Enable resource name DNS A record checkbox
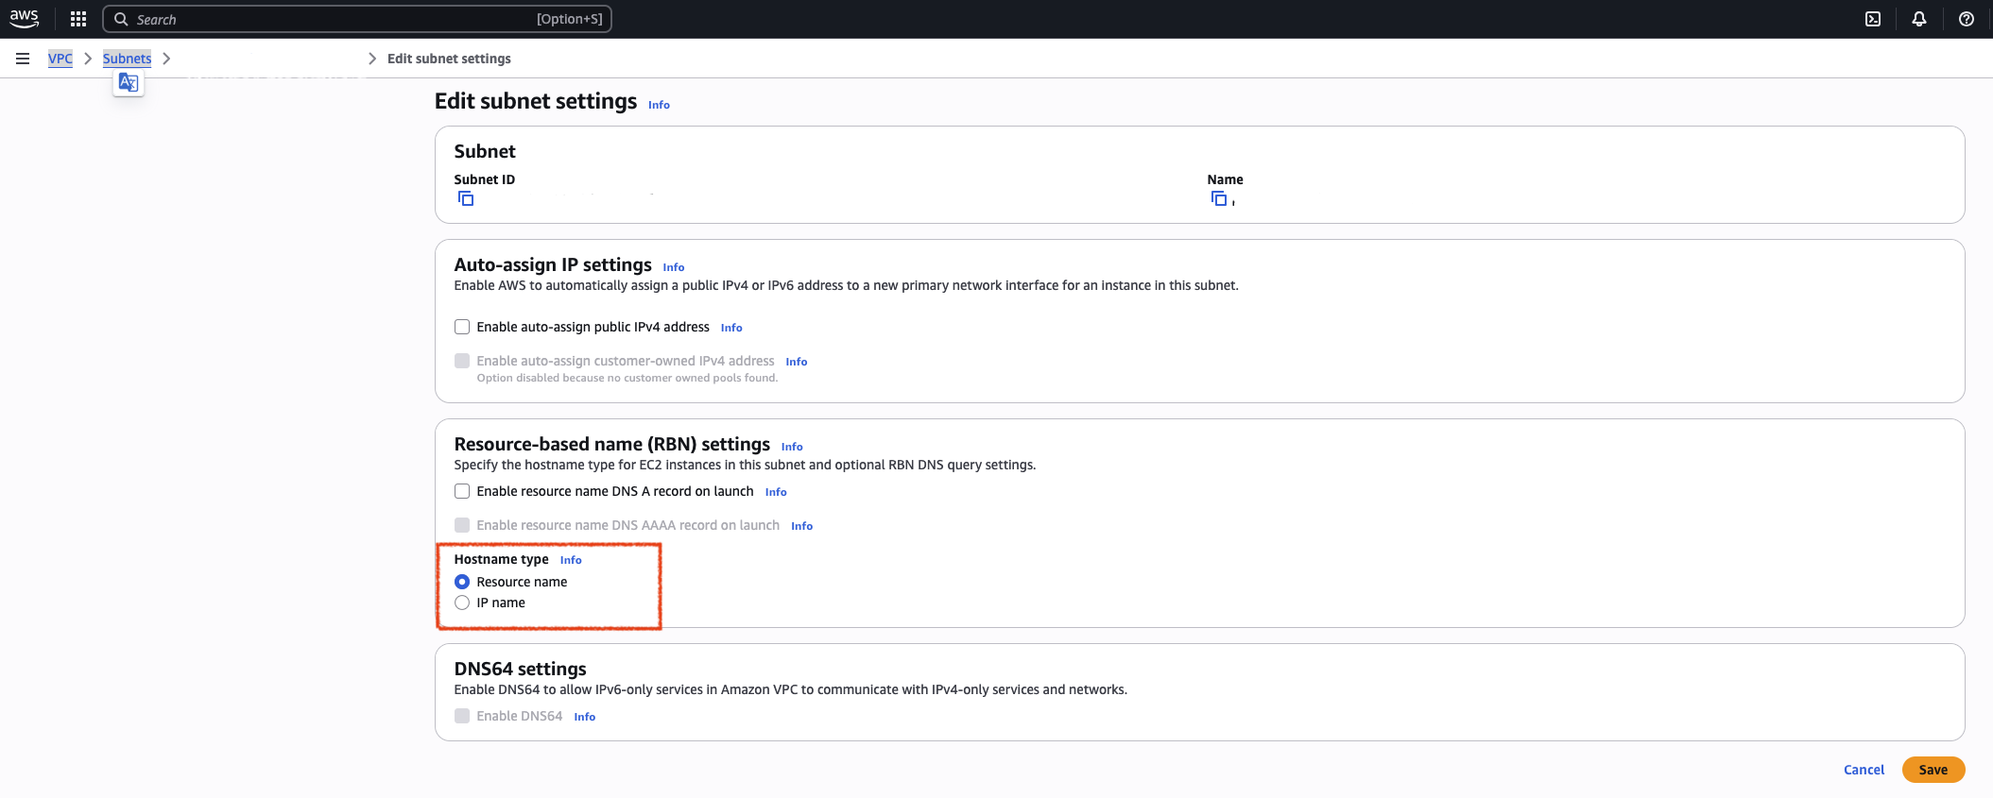Image resolution: width=1993 pixels, height=798 pixels. [x=462, y=491]
